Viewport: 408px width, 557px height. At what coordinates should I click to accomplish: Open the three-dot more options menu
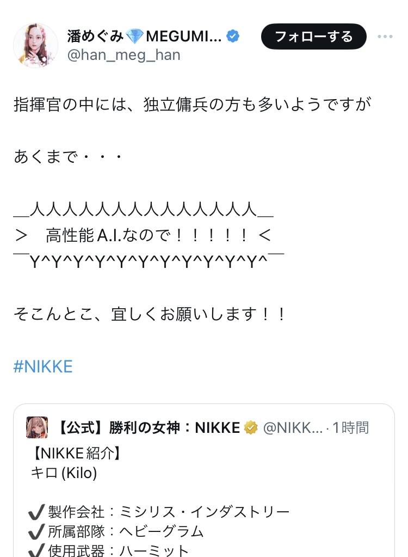click(385, 36)
